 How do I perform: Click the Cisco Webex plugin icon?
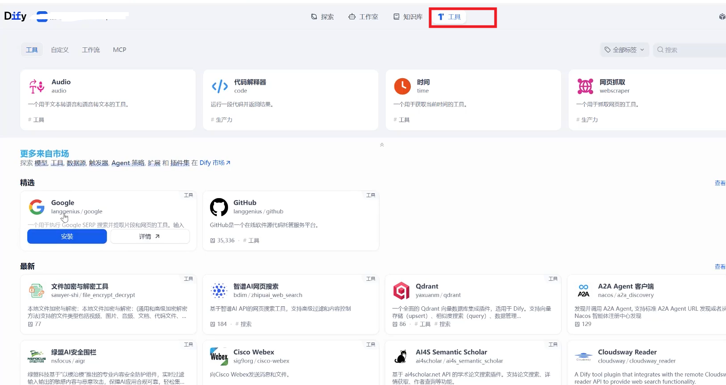click(x=219, y=356)
